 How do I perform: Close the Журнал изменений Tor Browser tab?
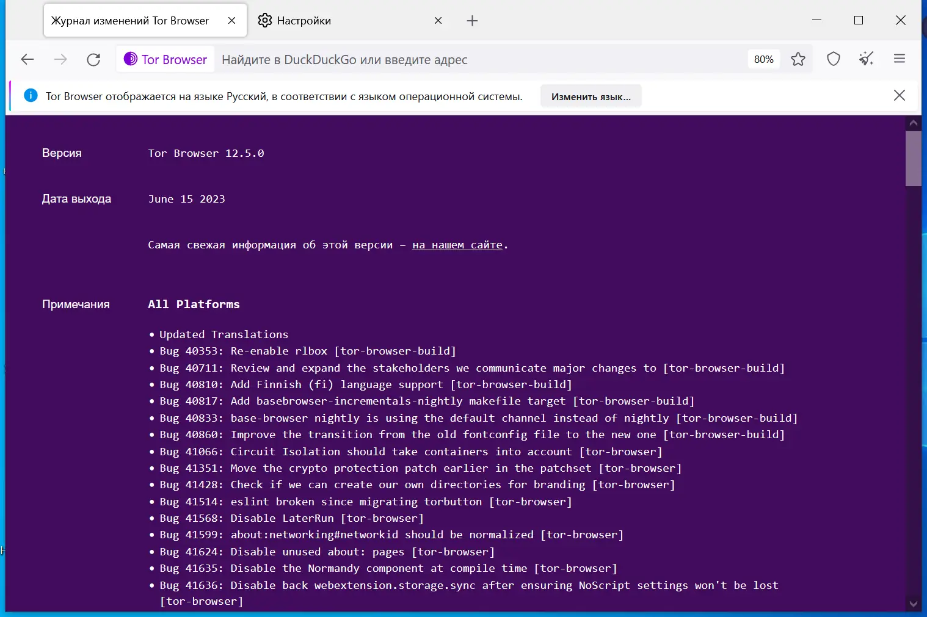point(231,21)
